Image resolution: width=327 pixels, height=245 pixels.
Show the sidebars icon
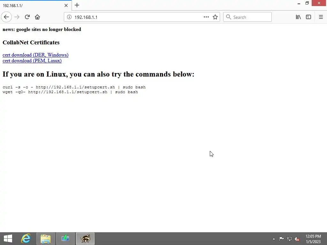coord(308,17)
